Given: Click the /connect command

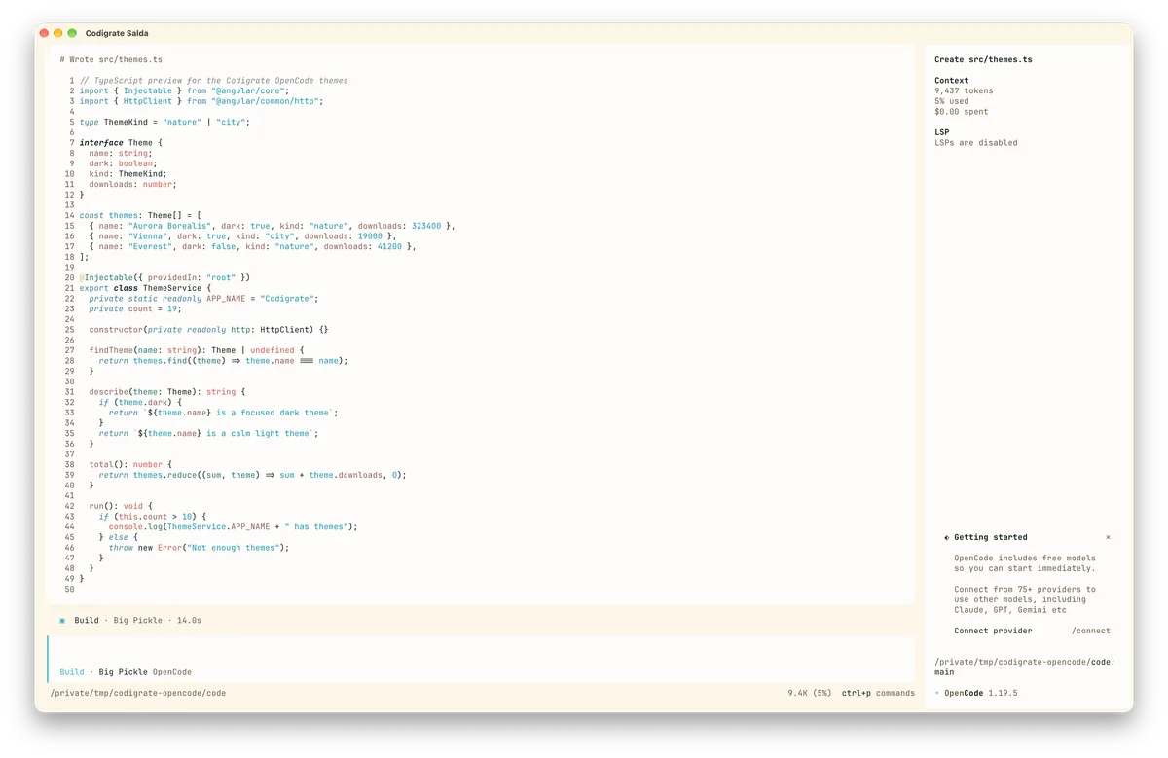Looking at the screenshot, I should (x=1090, y=631).
